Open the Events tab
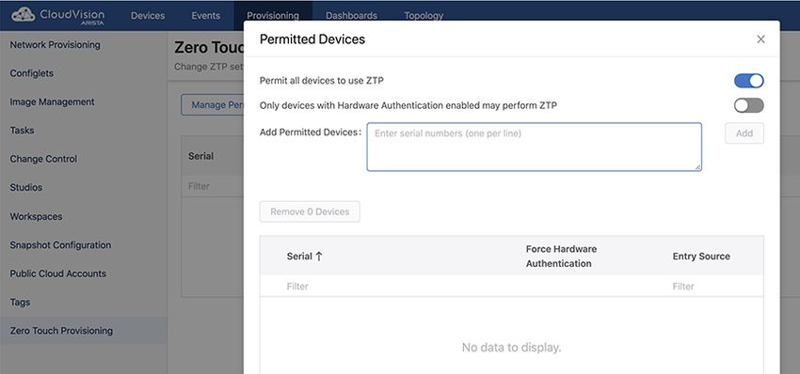This screenshot has width=800, height=374. (205, 15)
